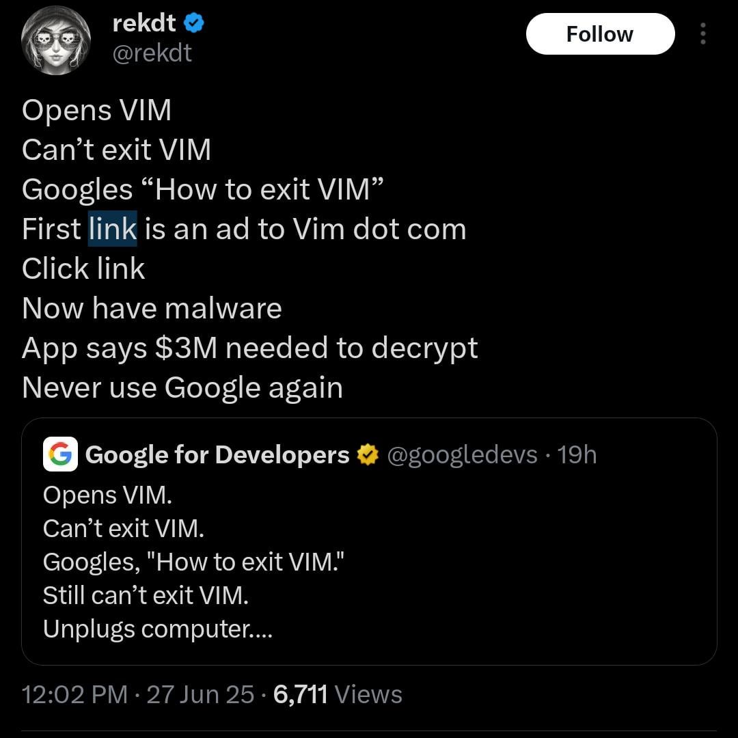Click the rekdt display name

144,23
